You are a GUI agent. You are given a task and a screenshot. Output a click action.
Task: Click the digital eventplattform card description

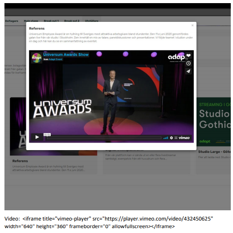point(141,157)
